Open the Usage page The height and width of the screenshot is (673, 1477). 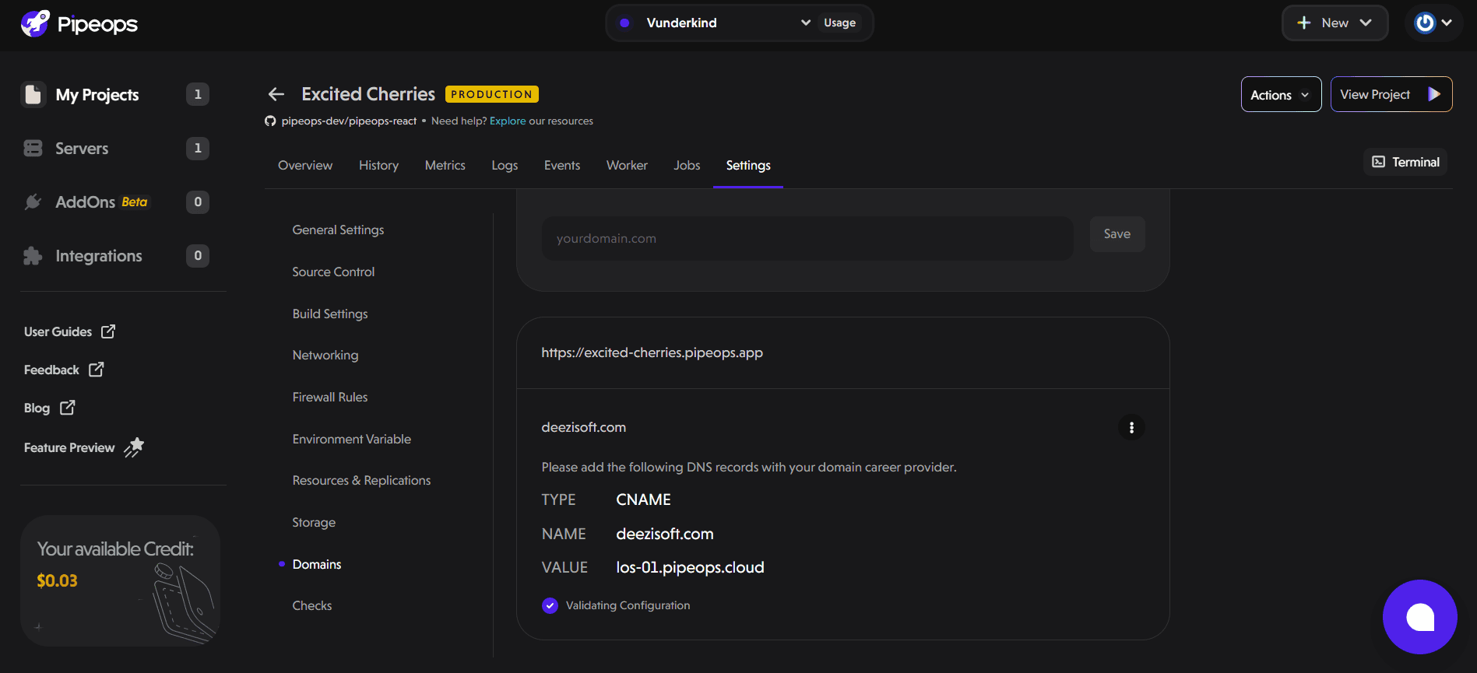[839, 23]
